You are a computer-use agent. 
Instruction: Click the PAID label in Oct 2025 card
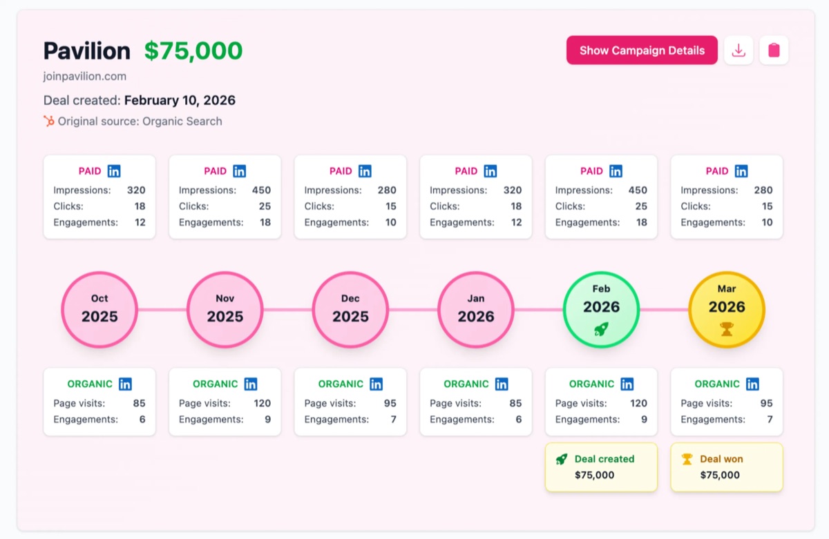pyautogui.click(x=90, y=171)
